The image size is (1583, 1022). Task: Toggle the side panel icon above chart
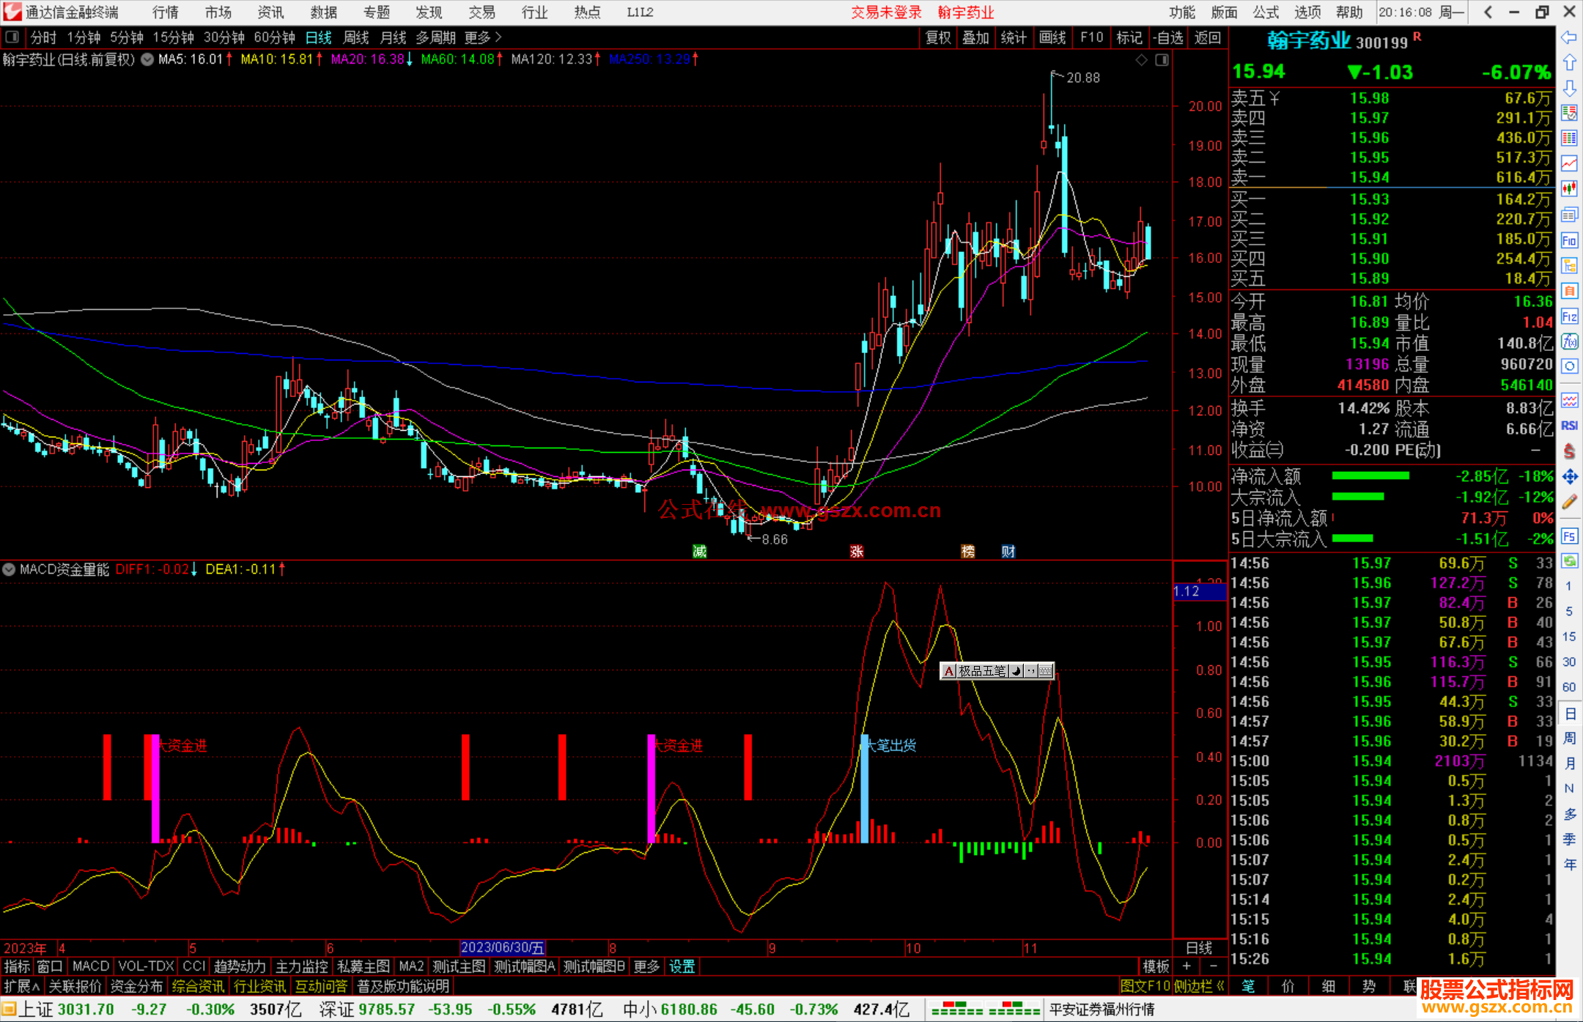coord(1162,60)
